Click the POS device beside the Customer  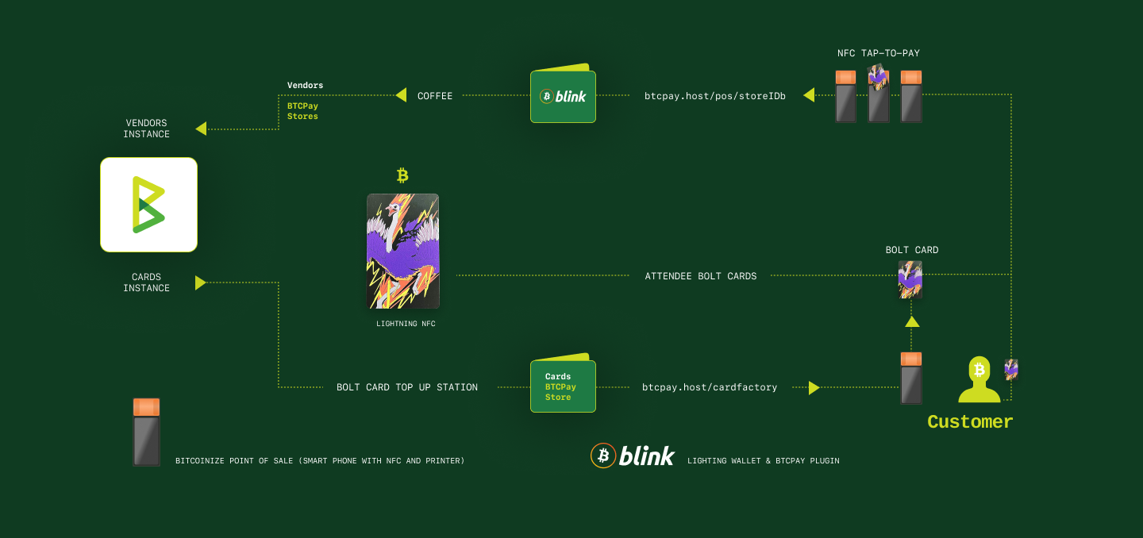(911, 379)
